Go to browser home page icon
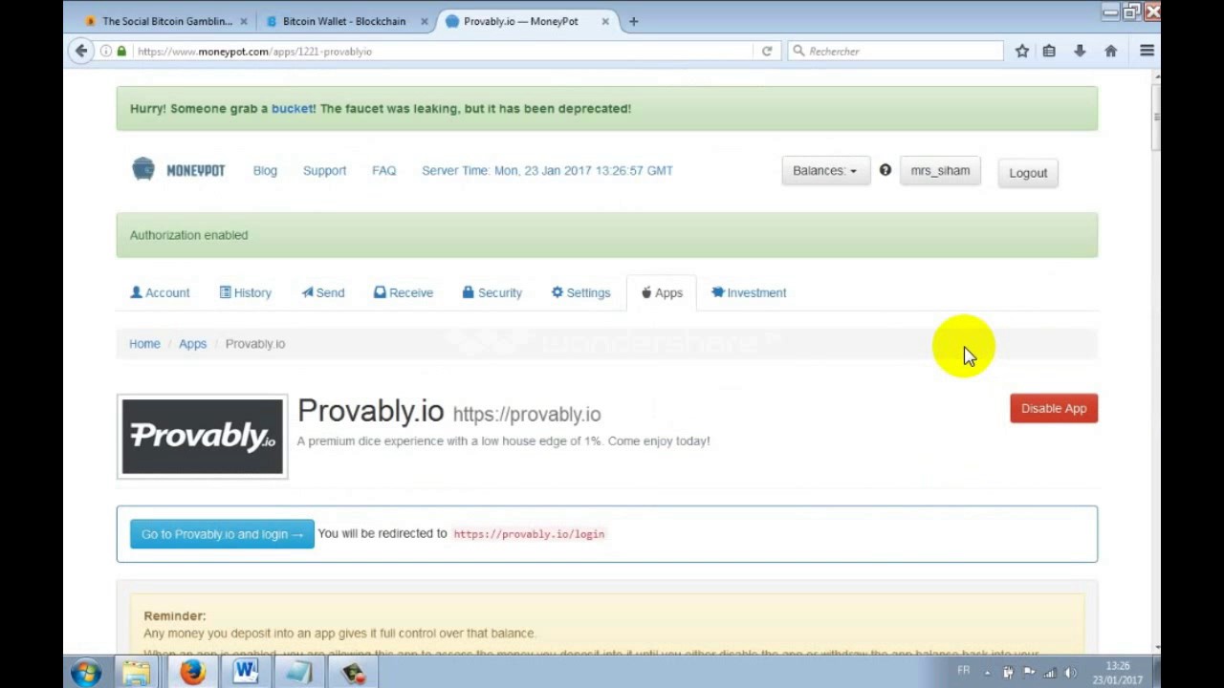The height and width of the screenshot is (688, 1224). [x=1111, y=52]
